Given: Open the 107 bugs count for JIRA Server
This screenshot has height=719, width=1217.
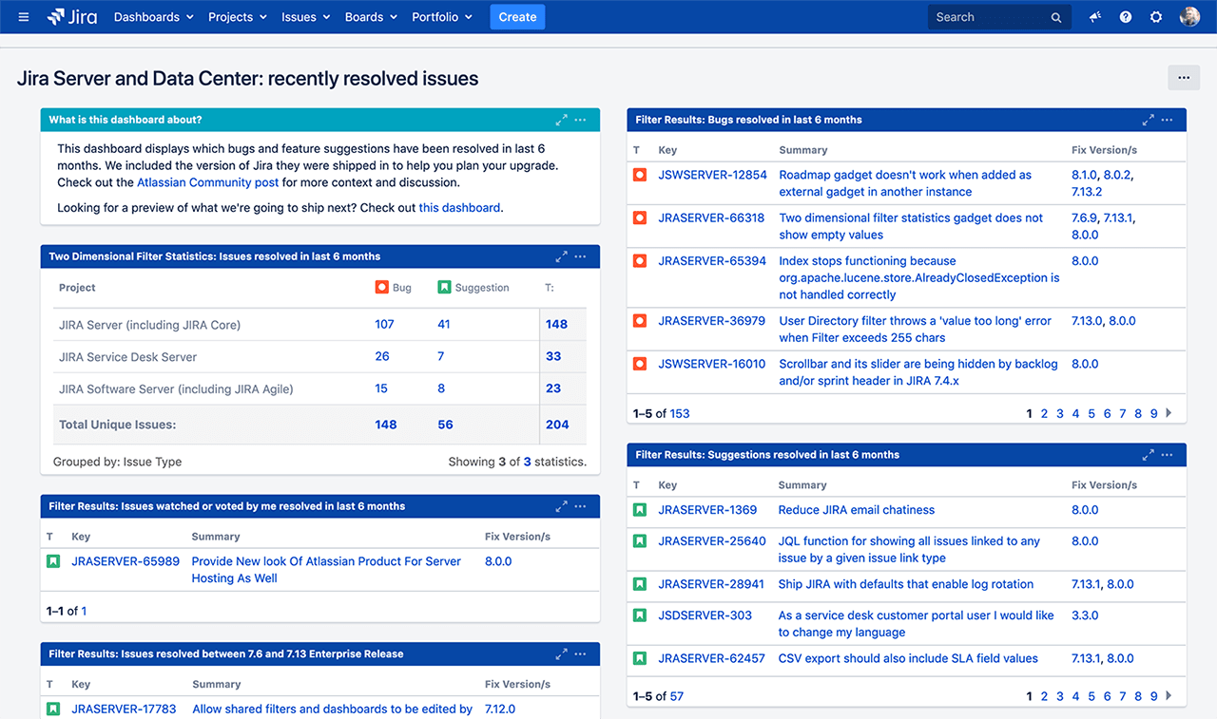Looking at the screenshot, I should coord(384,325).
